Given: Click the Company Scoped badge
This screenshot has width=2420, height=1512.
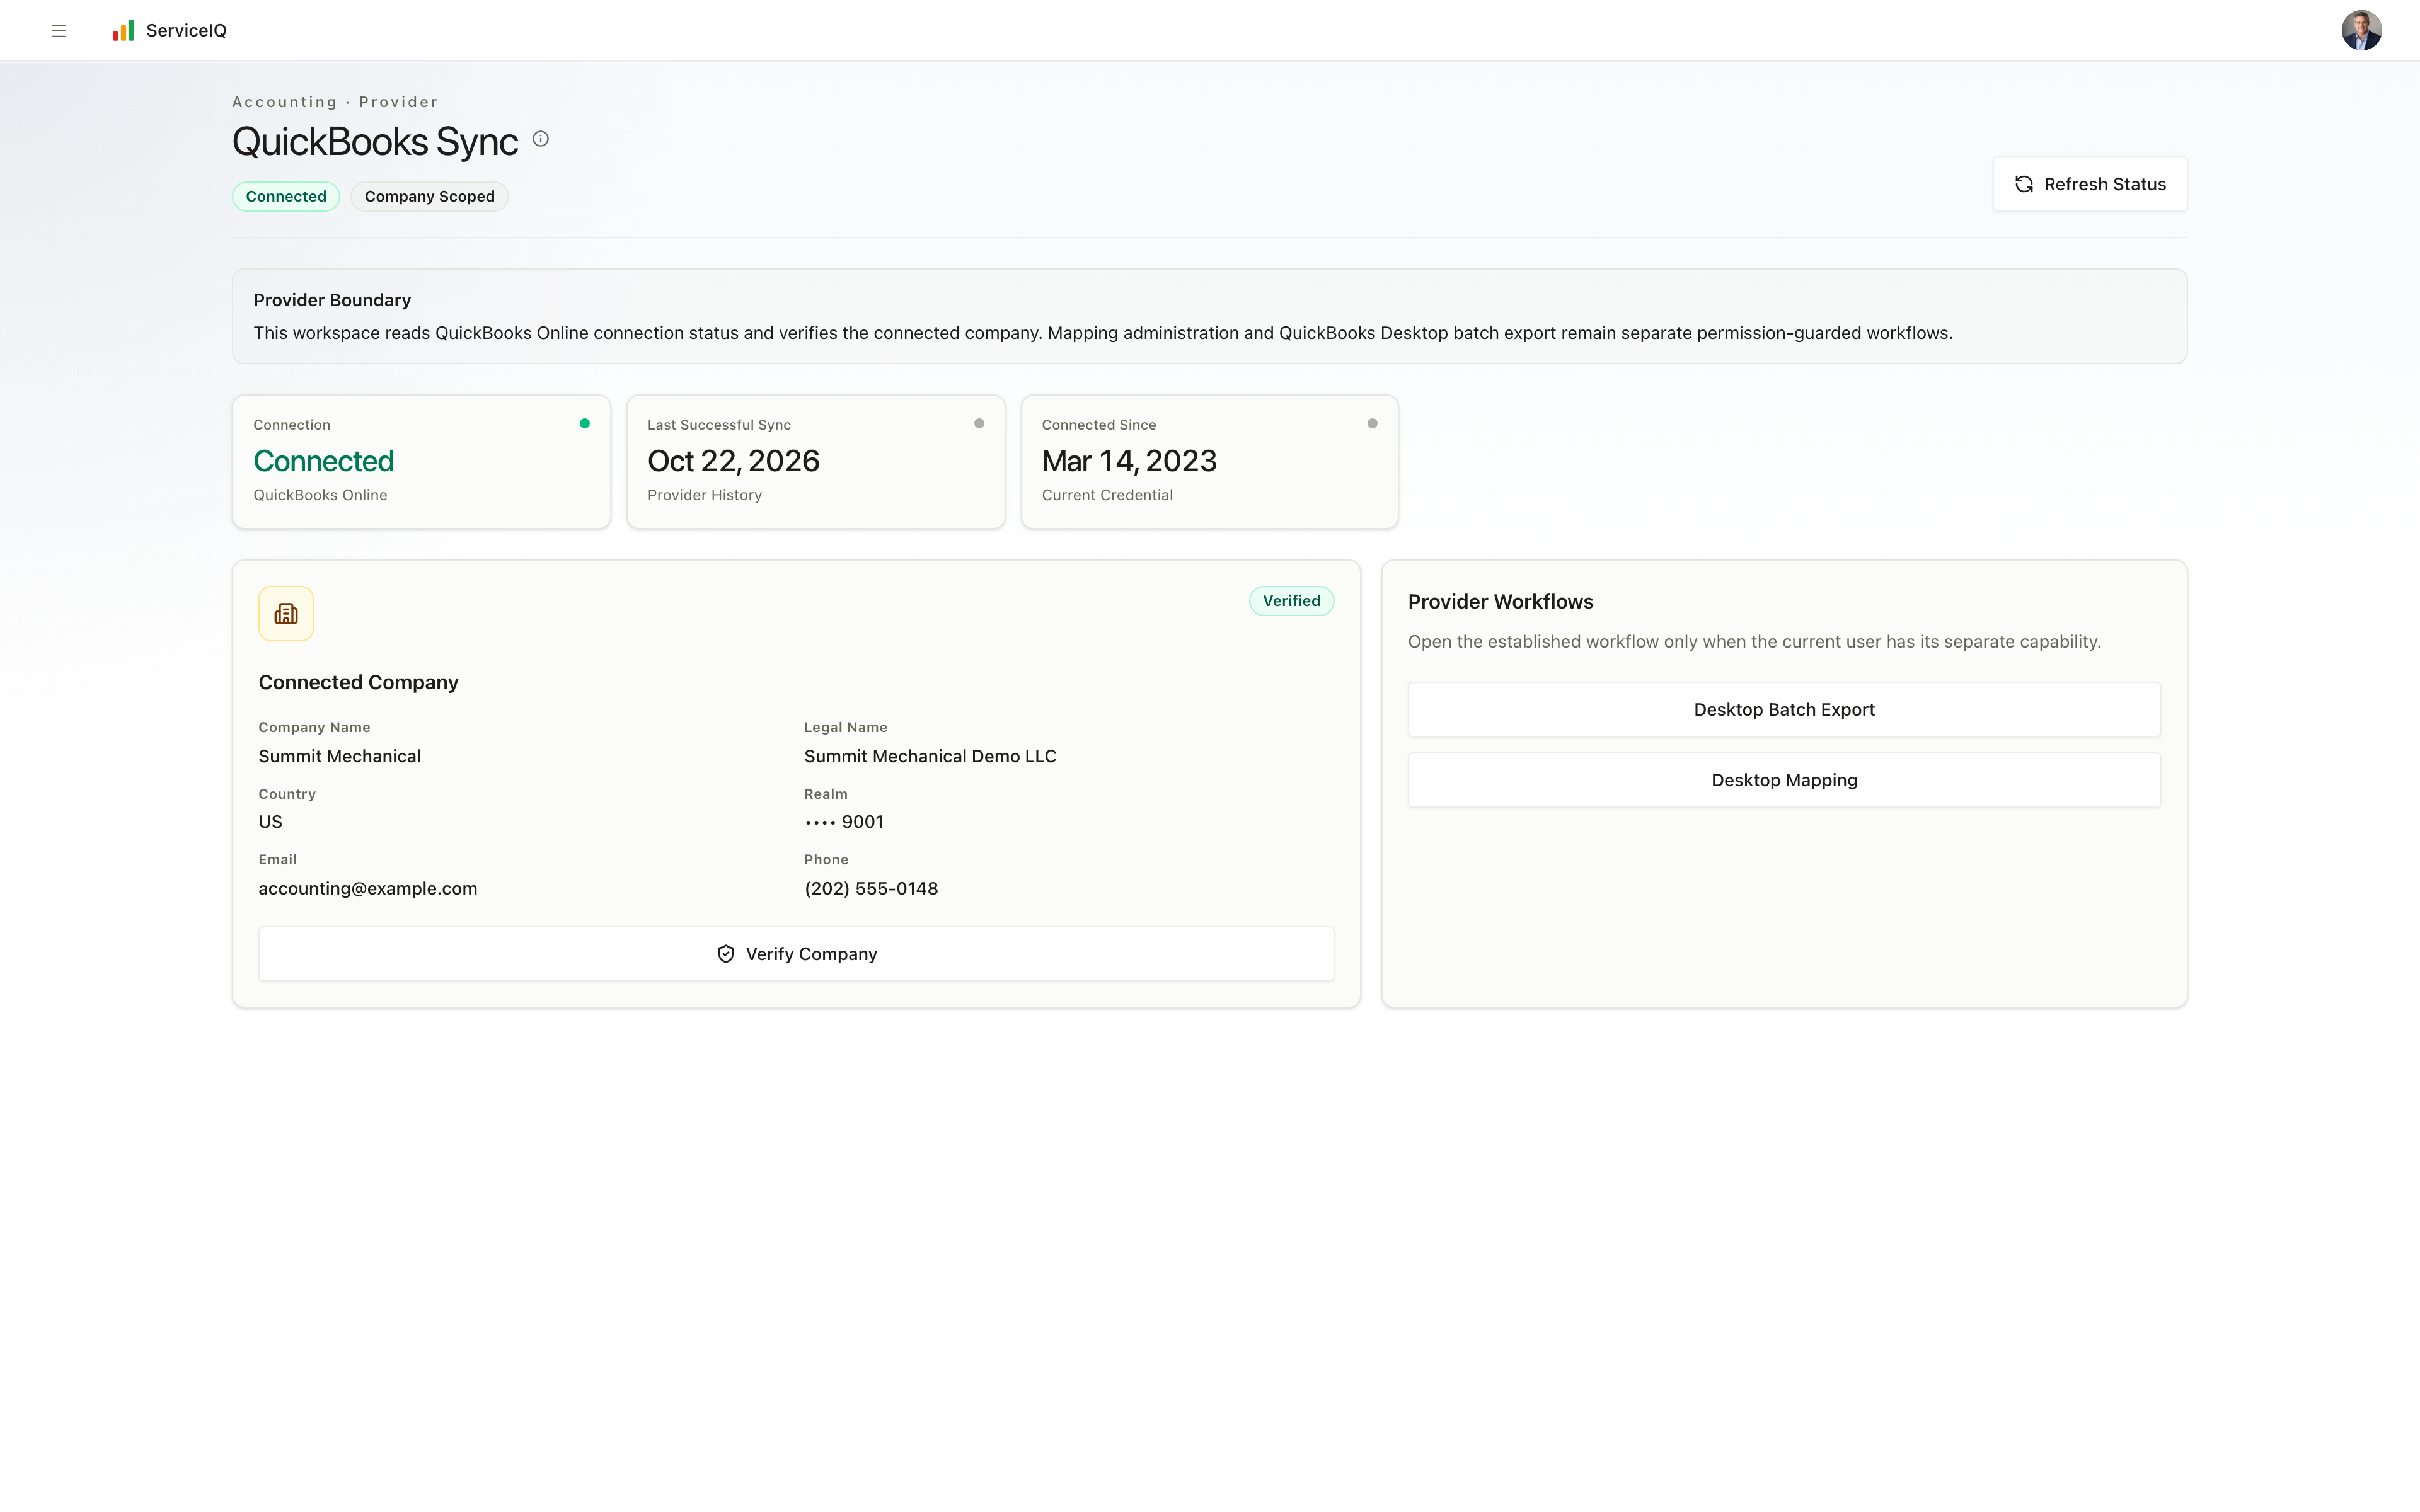Looking at the screenshot, I should (x=429, y=196).
